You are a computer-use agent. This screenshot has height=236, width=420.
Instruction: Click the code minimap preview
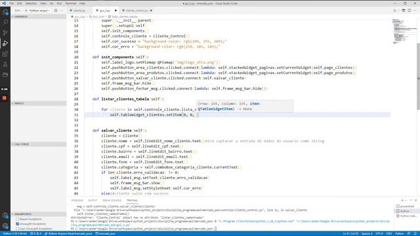[x=404, y=31]
